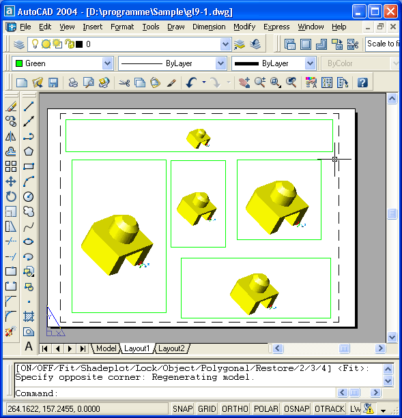Start the Pan Realtime tool

(244, 83)
